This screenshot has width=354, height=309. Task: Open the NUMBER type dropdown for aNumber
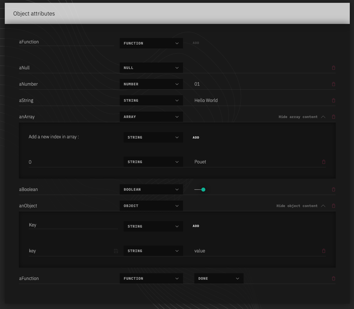click(x=151, y=84)
